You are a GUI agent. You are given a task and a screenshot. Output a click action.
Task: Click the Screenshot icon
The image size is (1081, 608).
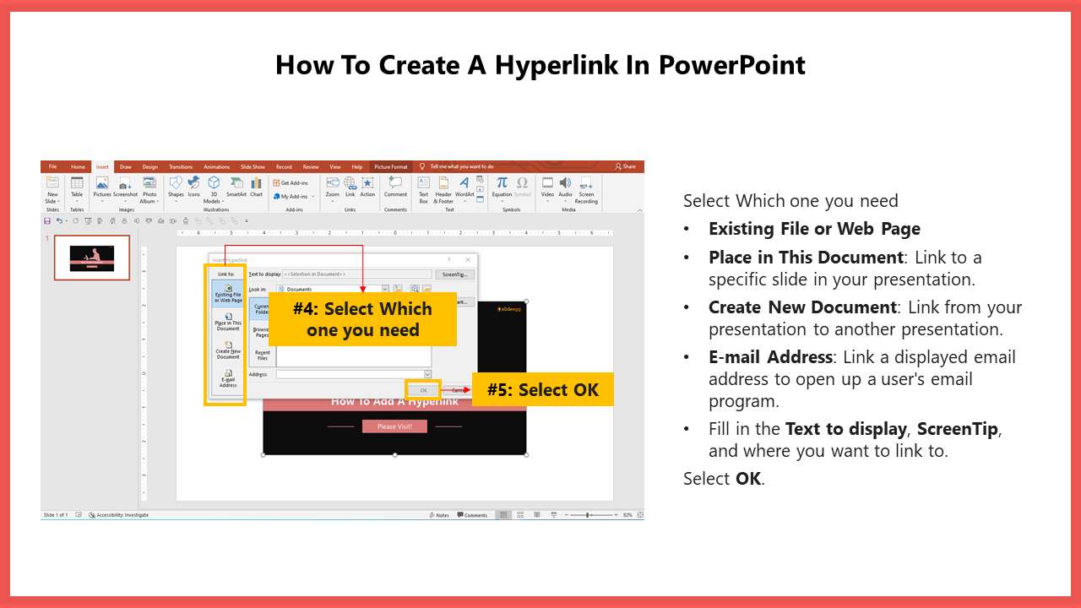pos(125,184)
